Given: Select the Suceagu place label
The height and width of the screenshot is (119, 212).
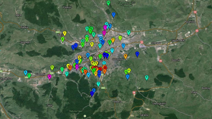Looking at the screenshot, I should pos(25,42).
